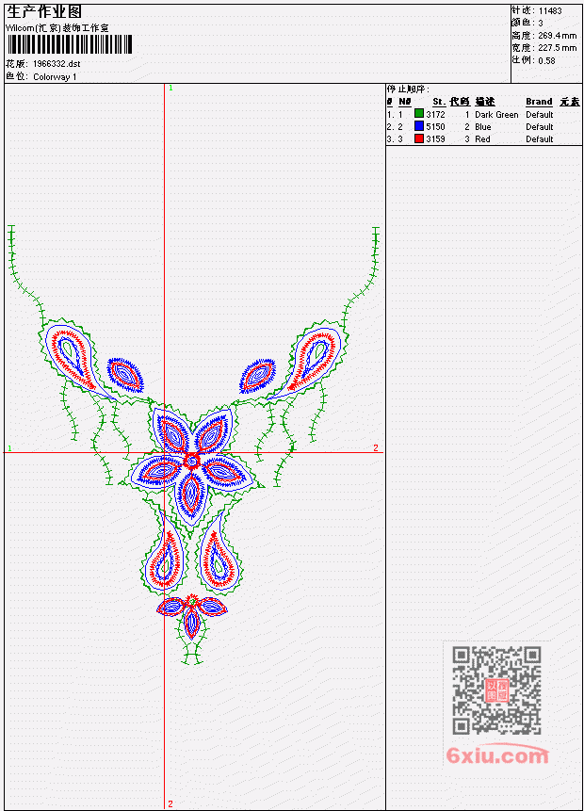Click the red '2' marker at the vertical axis bottom

(170, 803)
